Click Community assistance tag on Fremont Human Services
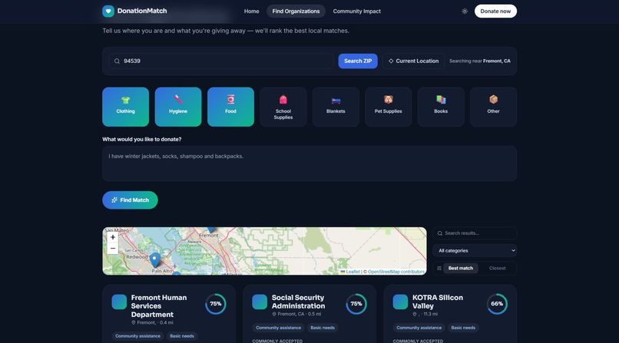 click(137, 336)
